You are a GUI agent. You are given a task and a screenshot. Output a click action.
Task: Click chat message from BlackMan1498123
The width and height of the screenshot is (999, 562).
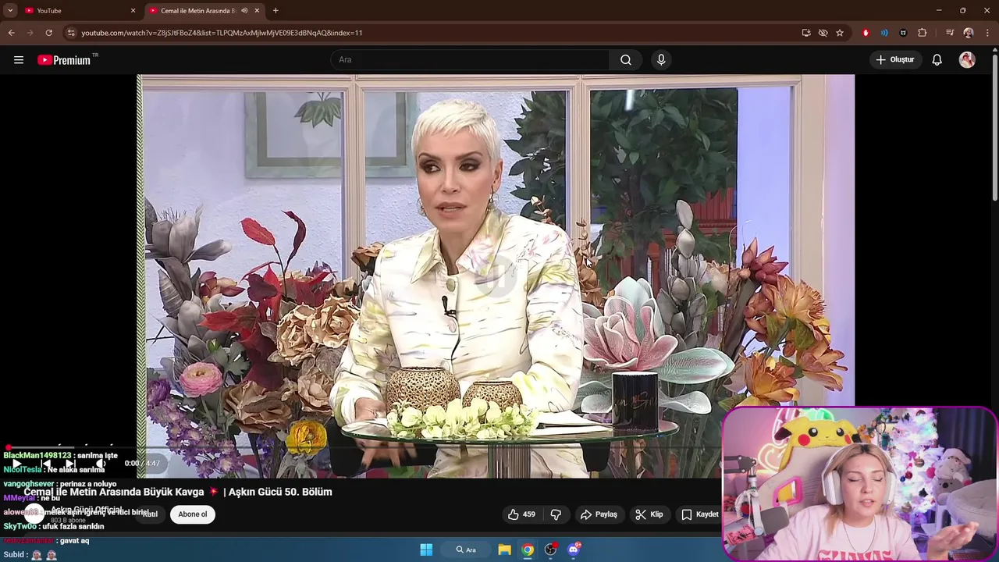[61, 455]
